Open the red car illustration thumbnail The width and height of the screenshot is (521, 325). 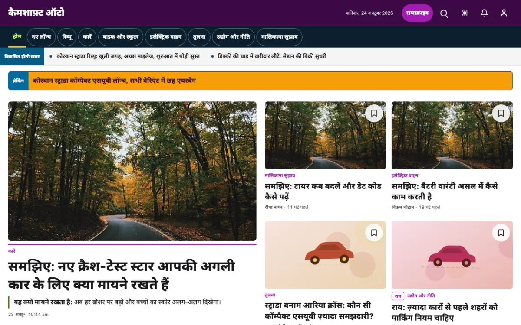(x=325, y=255)
